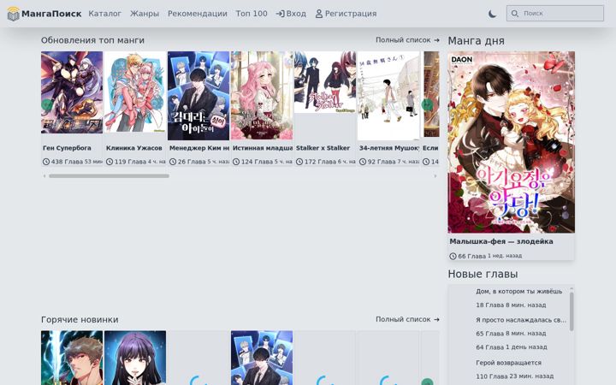The image size is (616, 385).
Task: Open the Топ 100 page
Action: 252,14
